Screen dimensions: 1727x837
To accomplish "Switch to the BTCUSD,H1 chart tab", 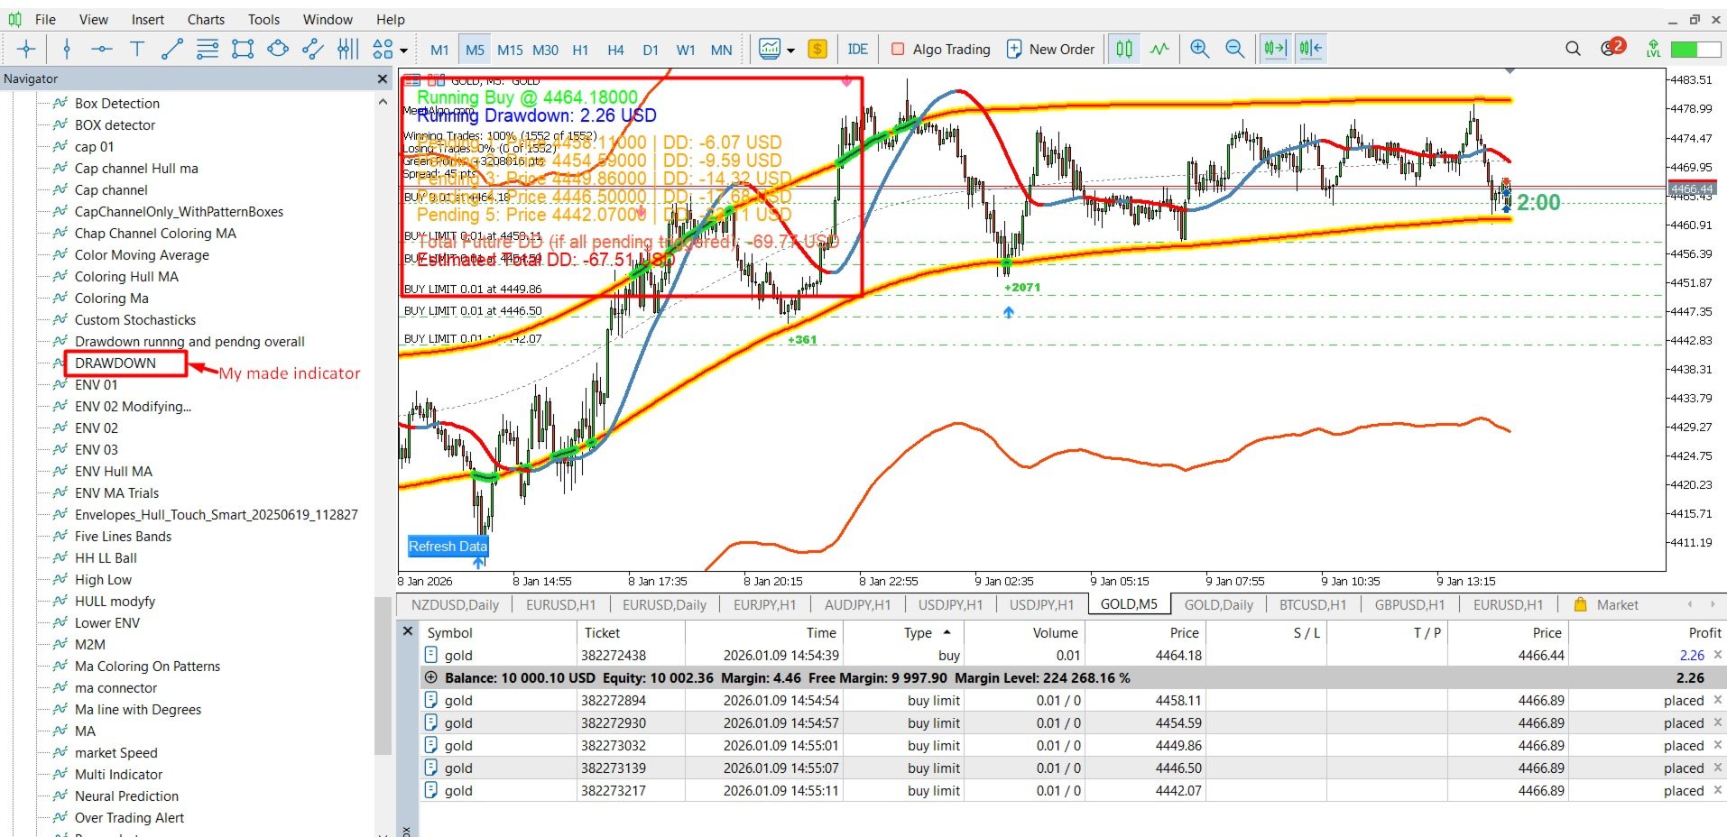I will point(1312,604).
